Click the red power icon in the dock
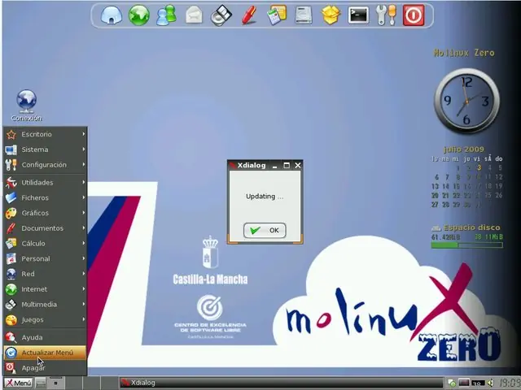 (414, 15)
